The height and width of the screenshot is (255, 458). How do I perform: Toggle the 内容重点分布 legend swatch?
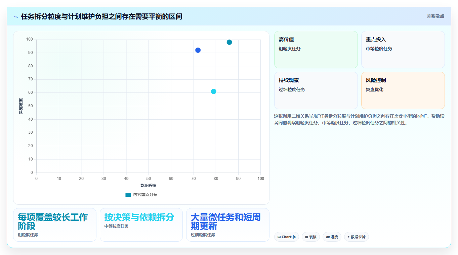point(128,195)
